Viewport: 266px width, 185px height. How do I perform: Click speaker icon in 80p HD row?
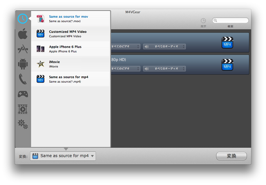pos(147,69)
